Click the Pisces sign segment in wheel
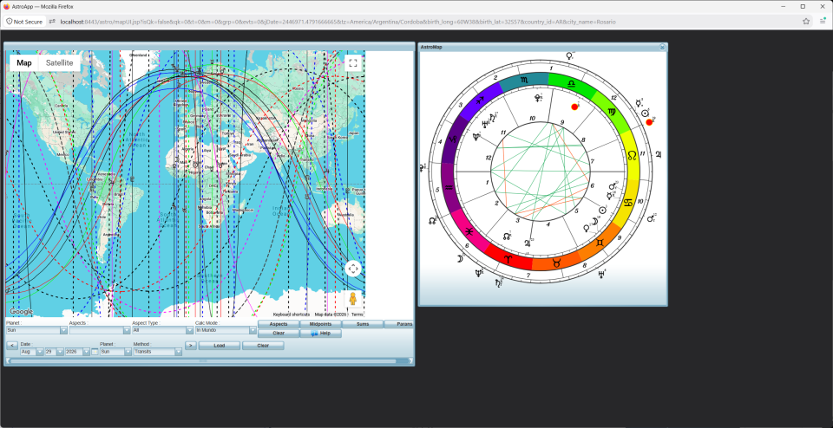Image resolution: width=833 pixels, height=428 pixels. tap(469, 231)
